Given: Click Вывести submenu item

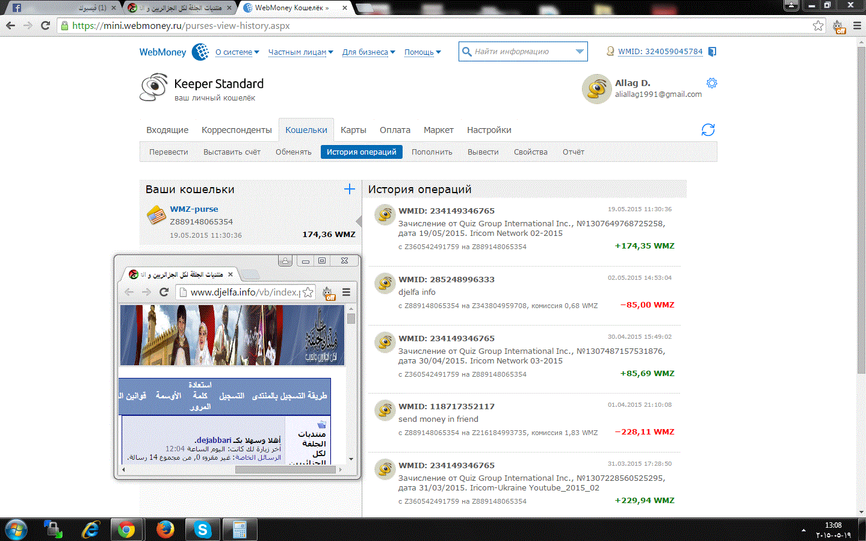Looking at the screenshot, I should coord(483,152).
